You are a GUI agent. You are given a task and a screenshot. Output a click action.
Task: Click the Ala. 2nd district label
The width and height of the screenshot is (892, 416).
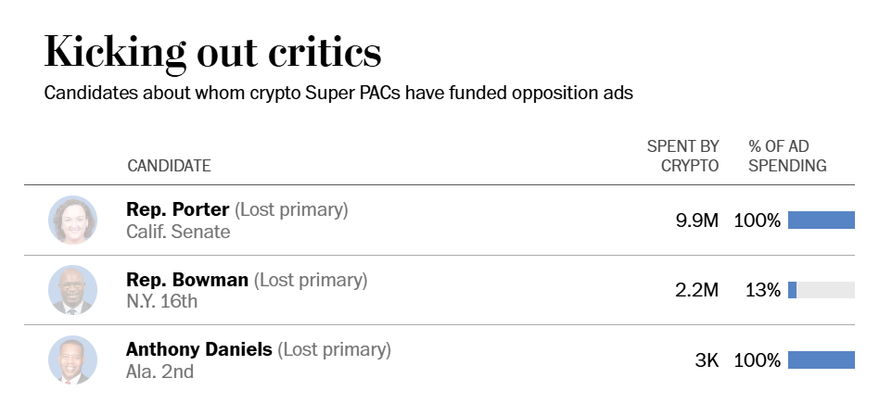click(159, 372)
